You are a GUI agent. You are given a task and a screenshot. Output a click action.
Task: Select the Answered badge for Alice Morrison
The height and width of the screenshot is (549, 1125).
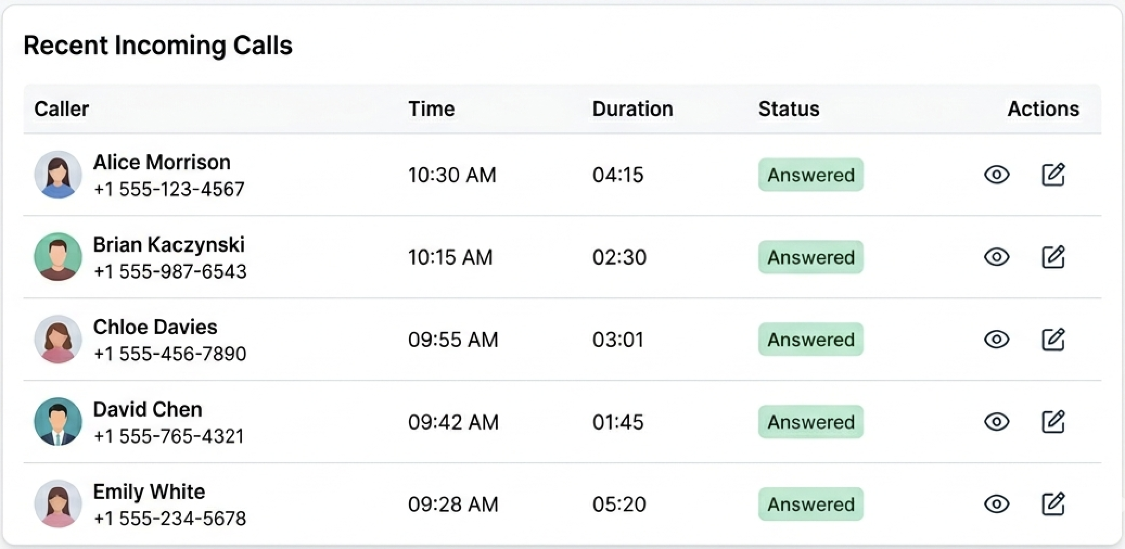point(810,175)
